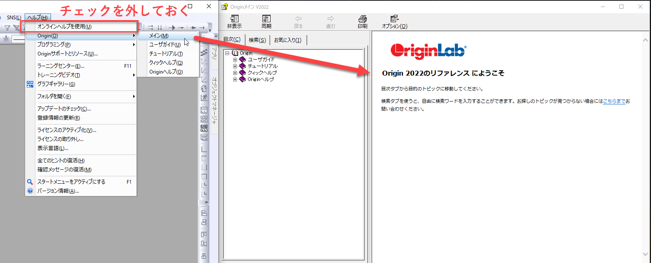The image size is (651, 263).
Task: Select ライセンスのアクティブ化(V) menu item
Action: coord(81,130)
